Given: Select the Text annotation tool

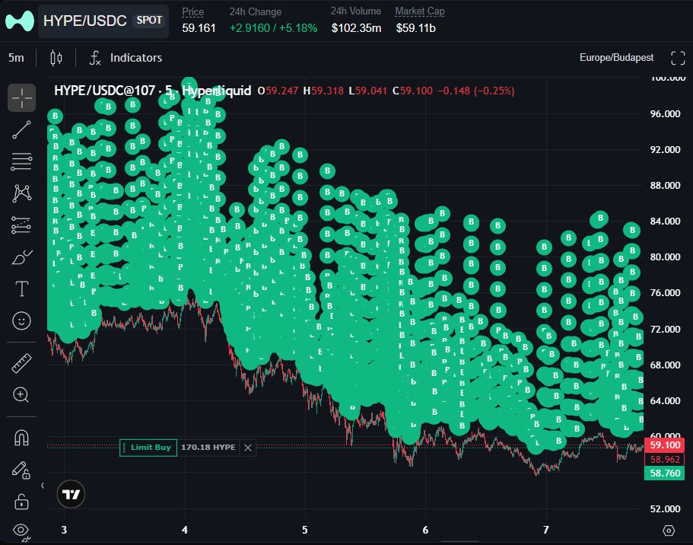Looking at the screenshot, I should click(x=21, y=289).
